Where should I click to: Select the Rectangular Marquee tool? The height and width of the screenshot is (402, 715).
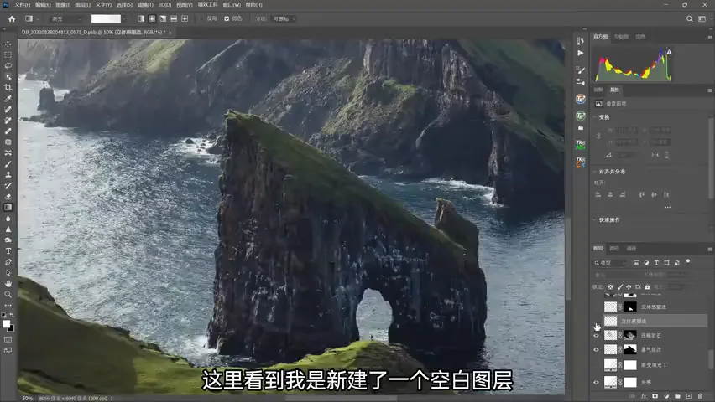pos(8,55)
